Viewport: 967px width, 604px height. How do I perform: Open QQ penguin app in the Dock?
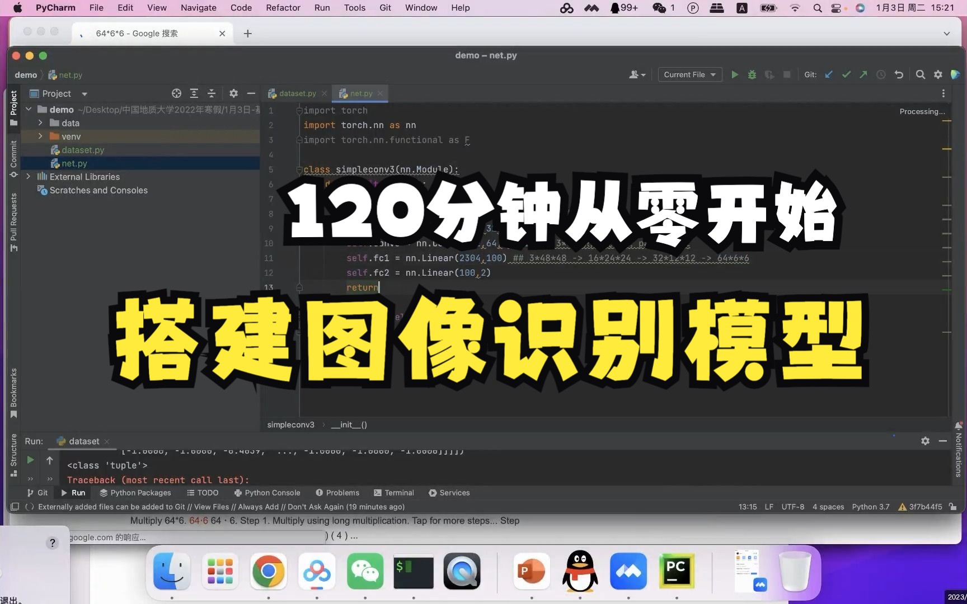(x=580, y=571)
